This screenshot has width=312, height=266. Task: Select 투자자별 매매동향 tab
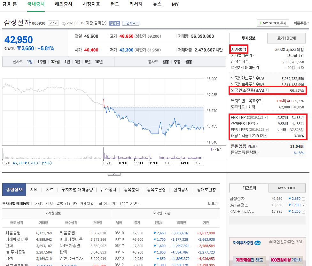coord(77,190)
